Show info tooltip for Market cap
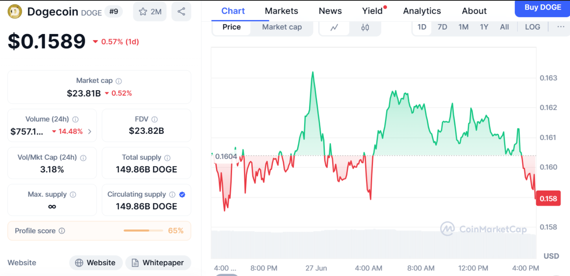This screenshot has height=276, width=570. pos(119,81)
